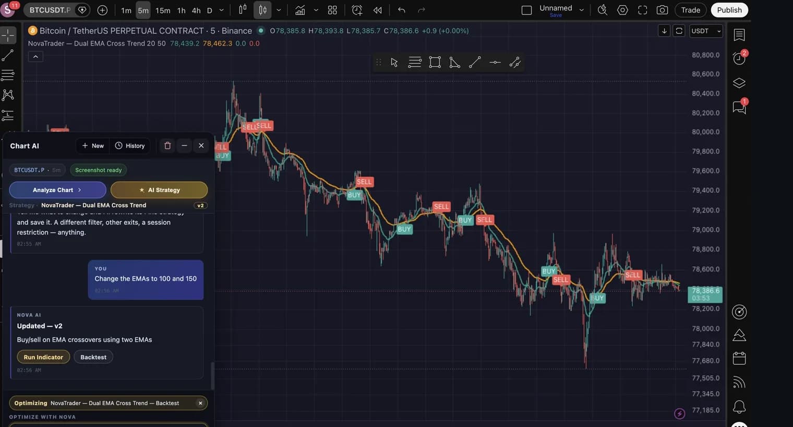Open alerts panel with red badge 2
The width and height of the screenshot is (793, 427).
click(x=739, y=58)
